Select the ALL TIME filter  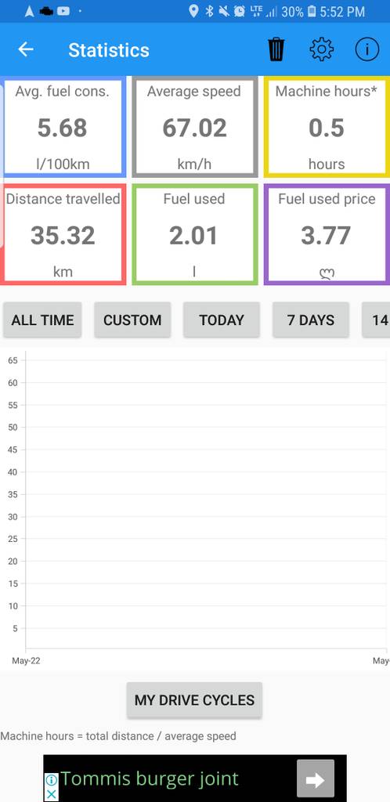[x=42, y=320]
